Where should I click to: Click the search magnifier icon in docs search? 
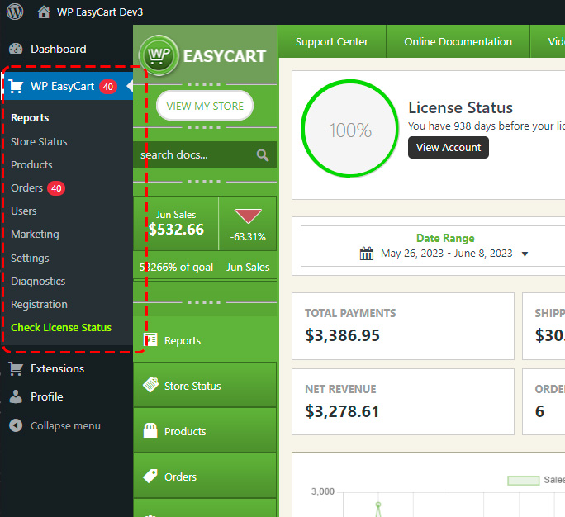click(263, 154)
